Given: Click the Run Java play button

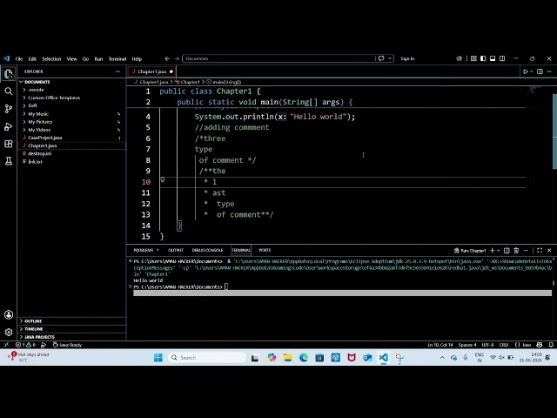Looking at the screenshot, I should (526, 71).
